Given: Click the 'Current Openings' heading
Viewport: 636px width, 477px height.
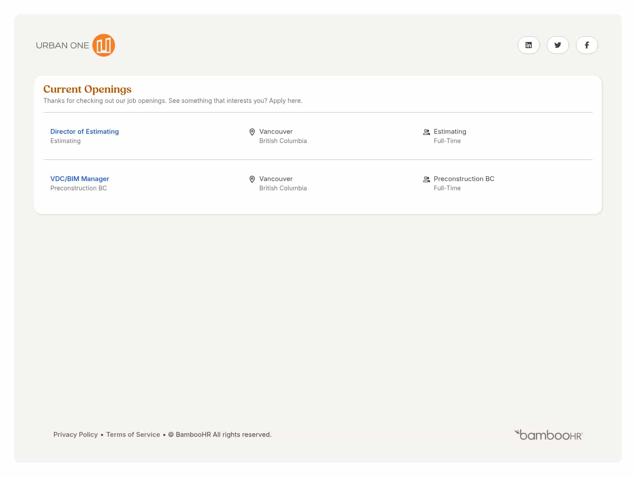Looking at the screenshot, I should (x=87, y=89).
